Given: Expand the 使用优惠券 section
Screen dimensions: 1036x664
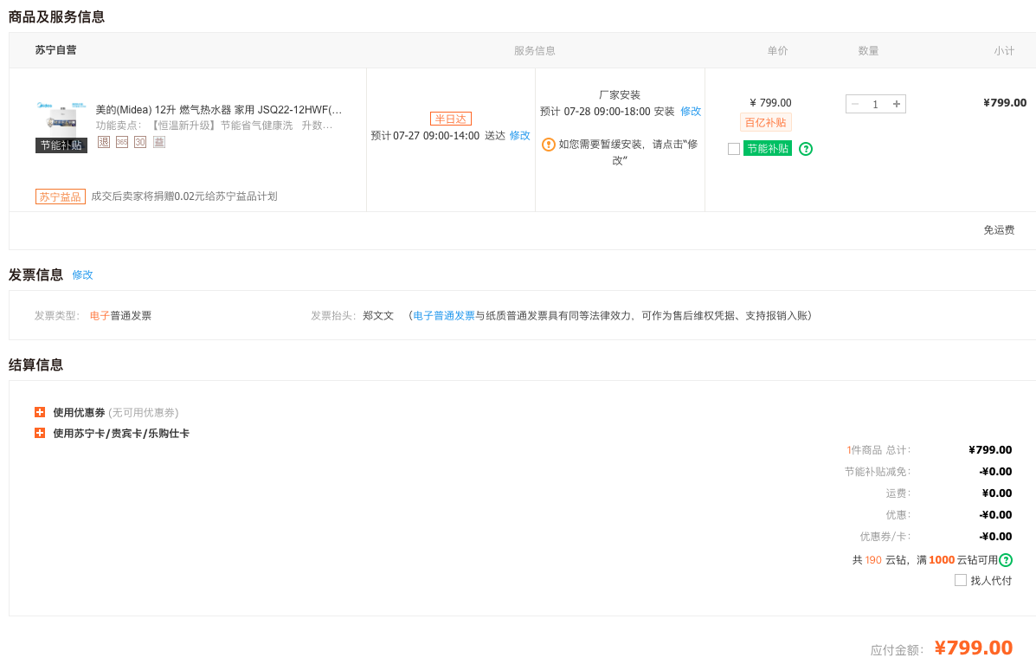Looking at the screenshot, I should coord(40,412).
